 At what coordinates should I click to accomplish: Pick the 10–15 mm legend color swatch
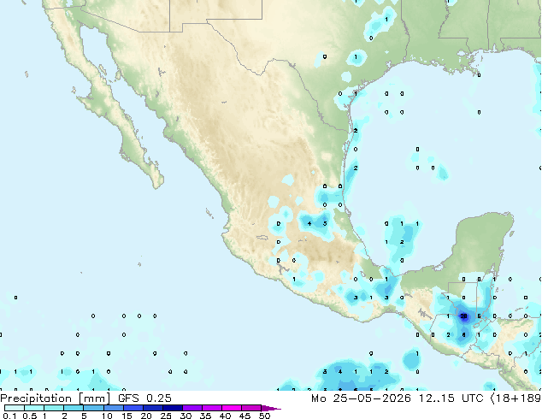click(x=113, y=408)
